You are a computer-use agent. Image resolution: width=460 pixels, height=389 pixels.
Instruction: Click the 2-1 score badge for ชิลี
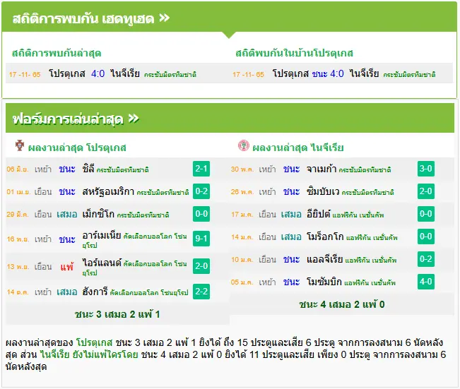(x=201, y=169)
